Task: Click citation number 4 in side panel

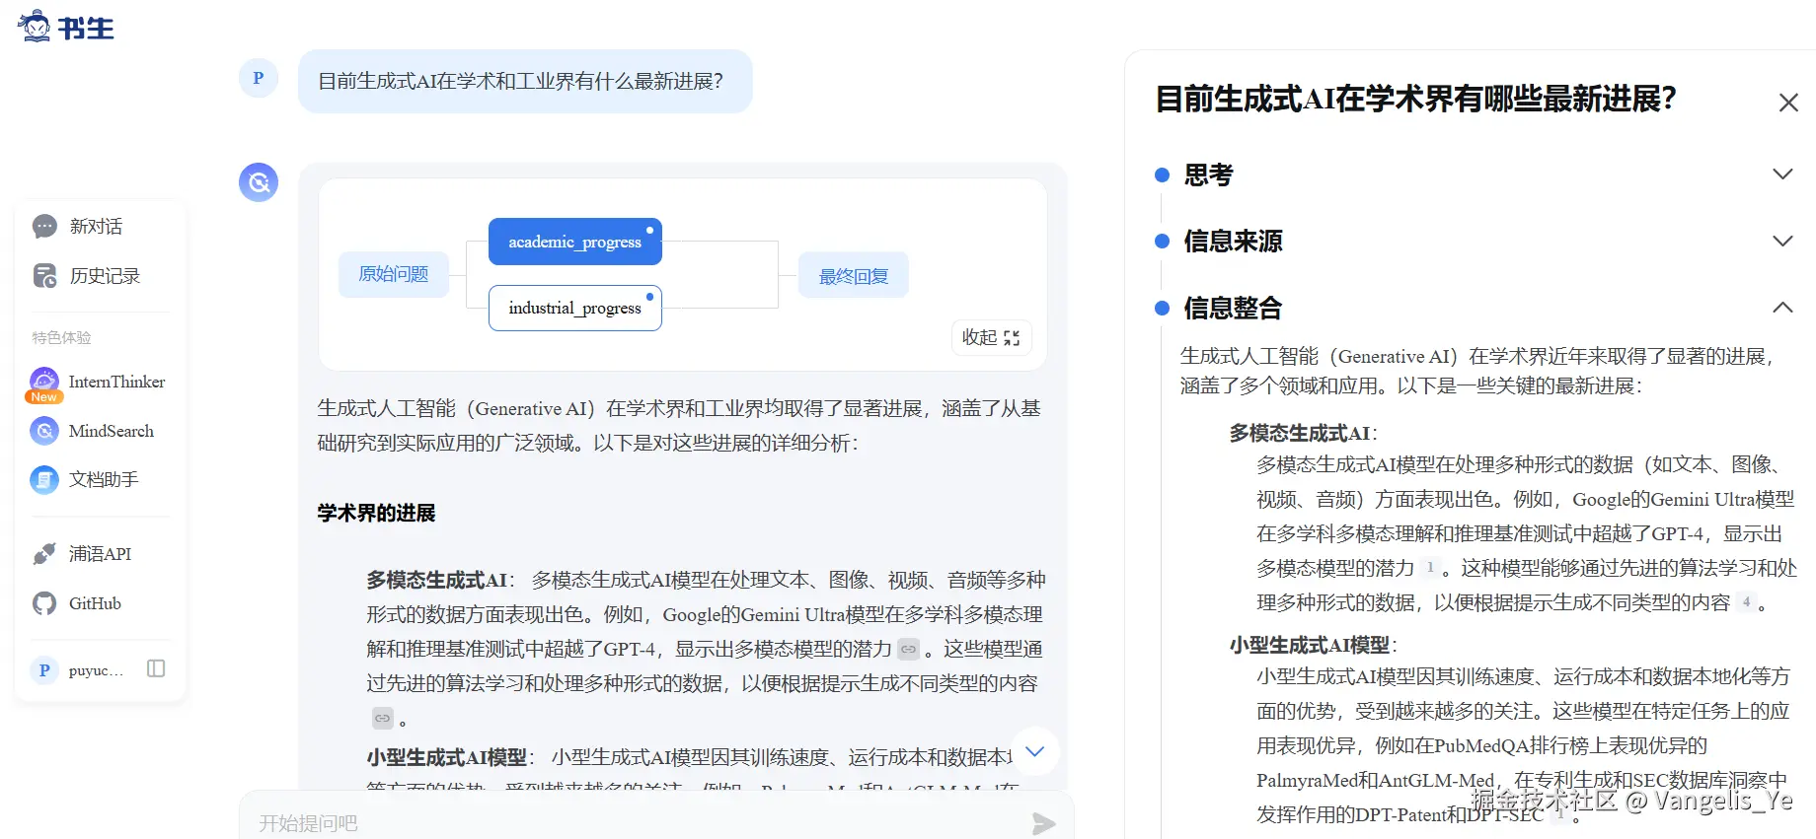Action: [x=1746, y=601]
